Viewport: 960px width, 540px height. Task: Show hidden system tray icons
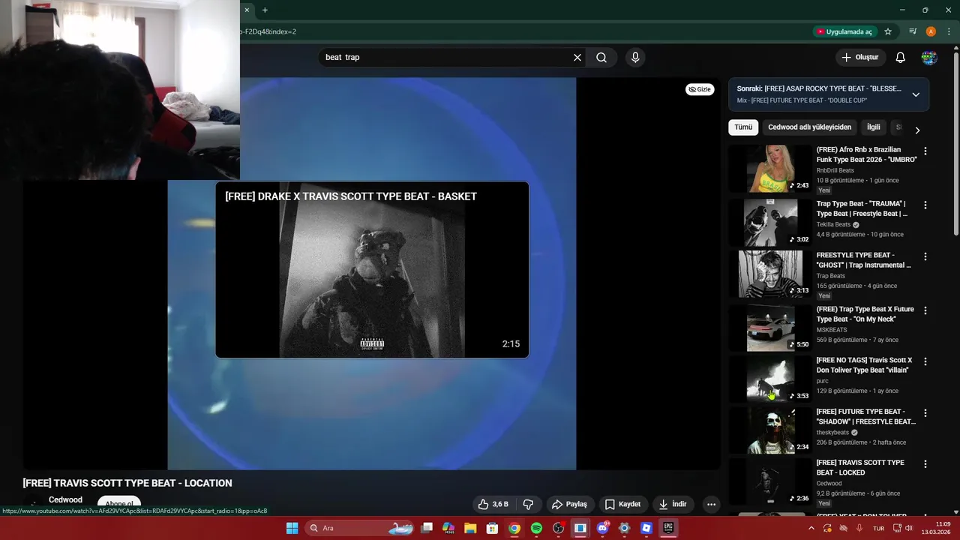point(811,528)
